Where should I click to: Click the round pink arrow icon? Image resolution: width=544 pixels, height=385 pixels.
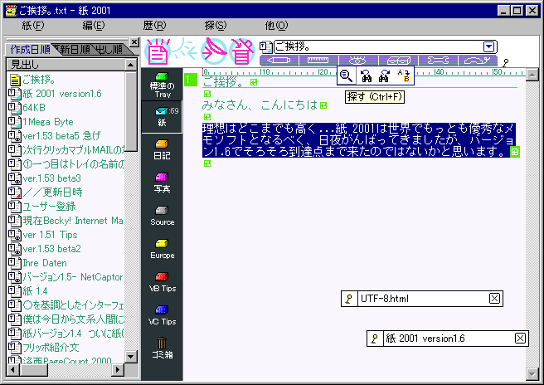coord(214,51)
